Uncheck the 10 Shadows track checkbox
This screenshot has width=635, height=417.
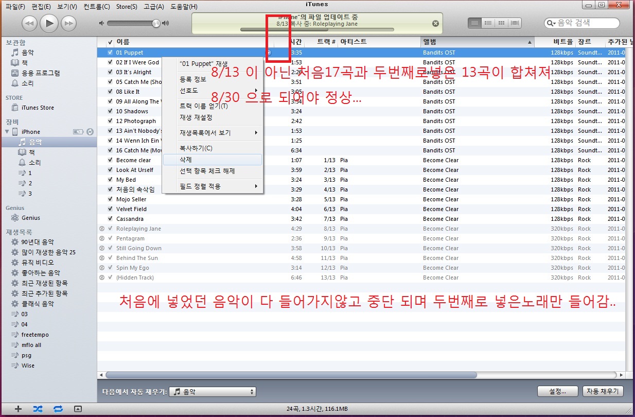(110, 111)
